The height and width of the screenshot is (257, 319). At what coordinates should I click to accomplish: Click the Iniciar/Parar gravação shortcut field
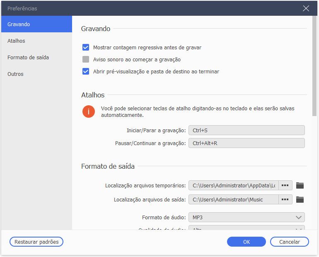[247, 130]
